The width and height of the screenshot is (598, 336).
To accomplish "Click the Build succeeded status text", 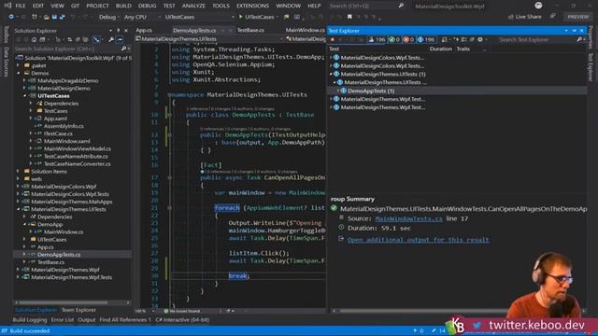I will [30, 331].
